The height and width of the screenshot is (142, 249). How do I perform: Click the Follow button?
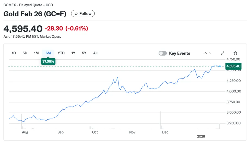[83, 14]
